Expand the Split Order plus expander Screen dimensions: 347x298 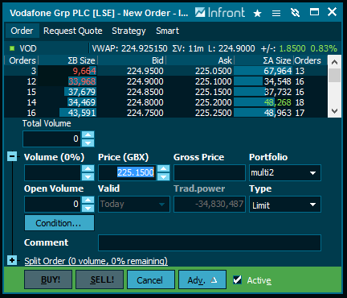(x=12, y=260)
